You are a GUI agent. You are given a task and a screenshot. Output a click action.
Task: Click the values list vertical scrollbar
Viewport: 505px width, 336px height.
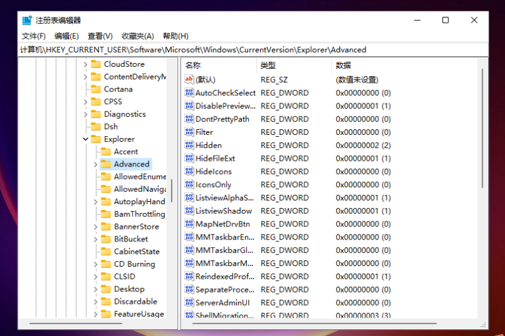482,129
